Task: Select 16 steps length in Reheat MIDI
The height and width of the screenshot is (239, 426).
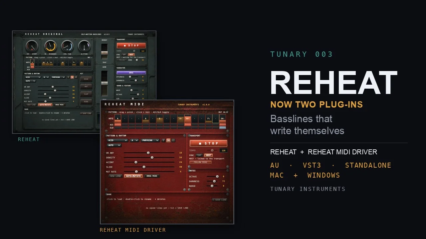Action: coord(168,140)
